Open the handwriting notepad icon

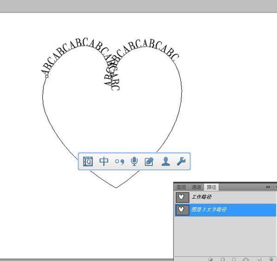click(149, 161)
